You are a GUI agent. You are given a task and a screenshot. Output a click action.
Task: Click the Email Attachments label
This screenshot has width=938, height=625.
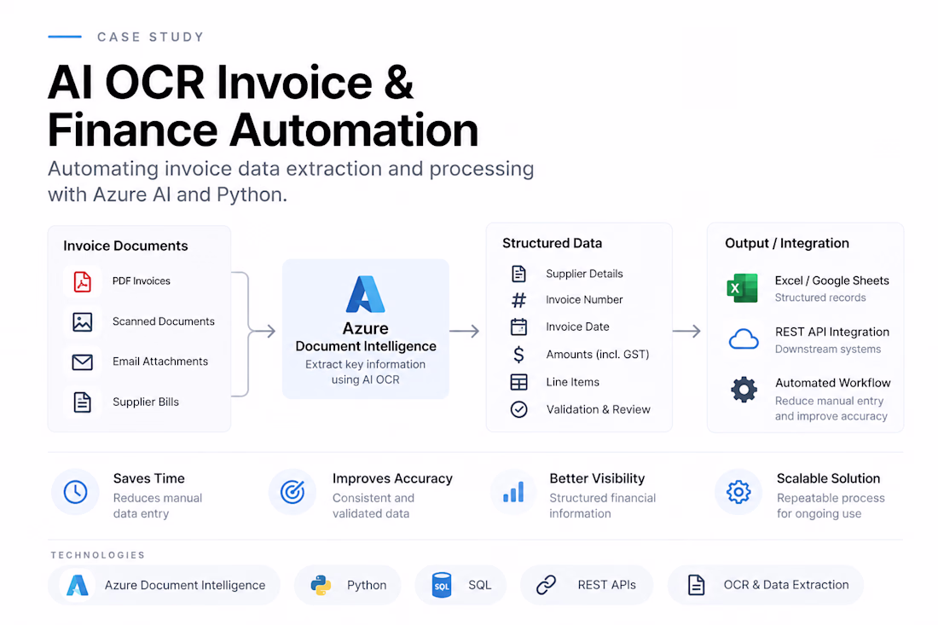click(160, 362)
